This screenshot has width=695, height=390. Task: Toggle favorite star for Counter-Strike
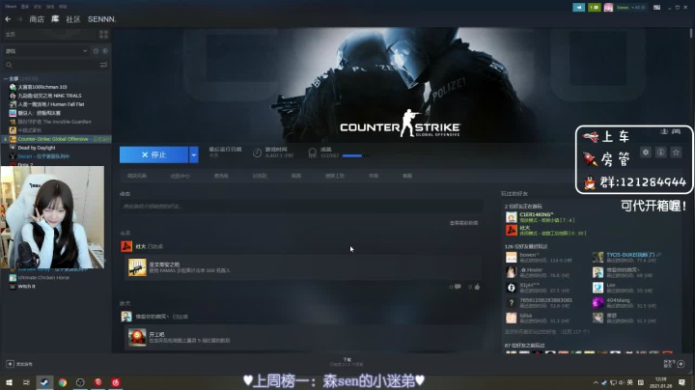(676, 152)
